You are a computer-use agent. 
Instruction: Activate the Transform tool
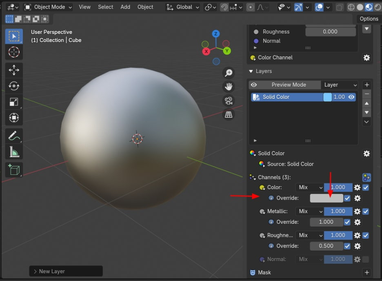(14, 118)
